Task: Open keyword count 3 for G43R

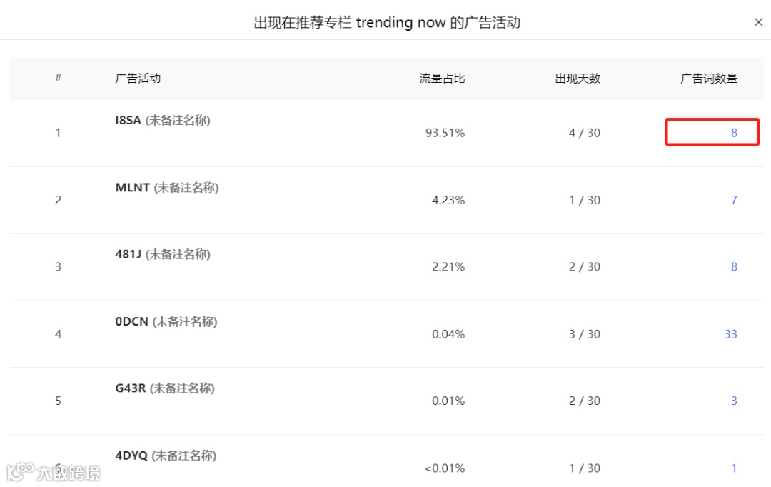Action: tap(734, 401)
